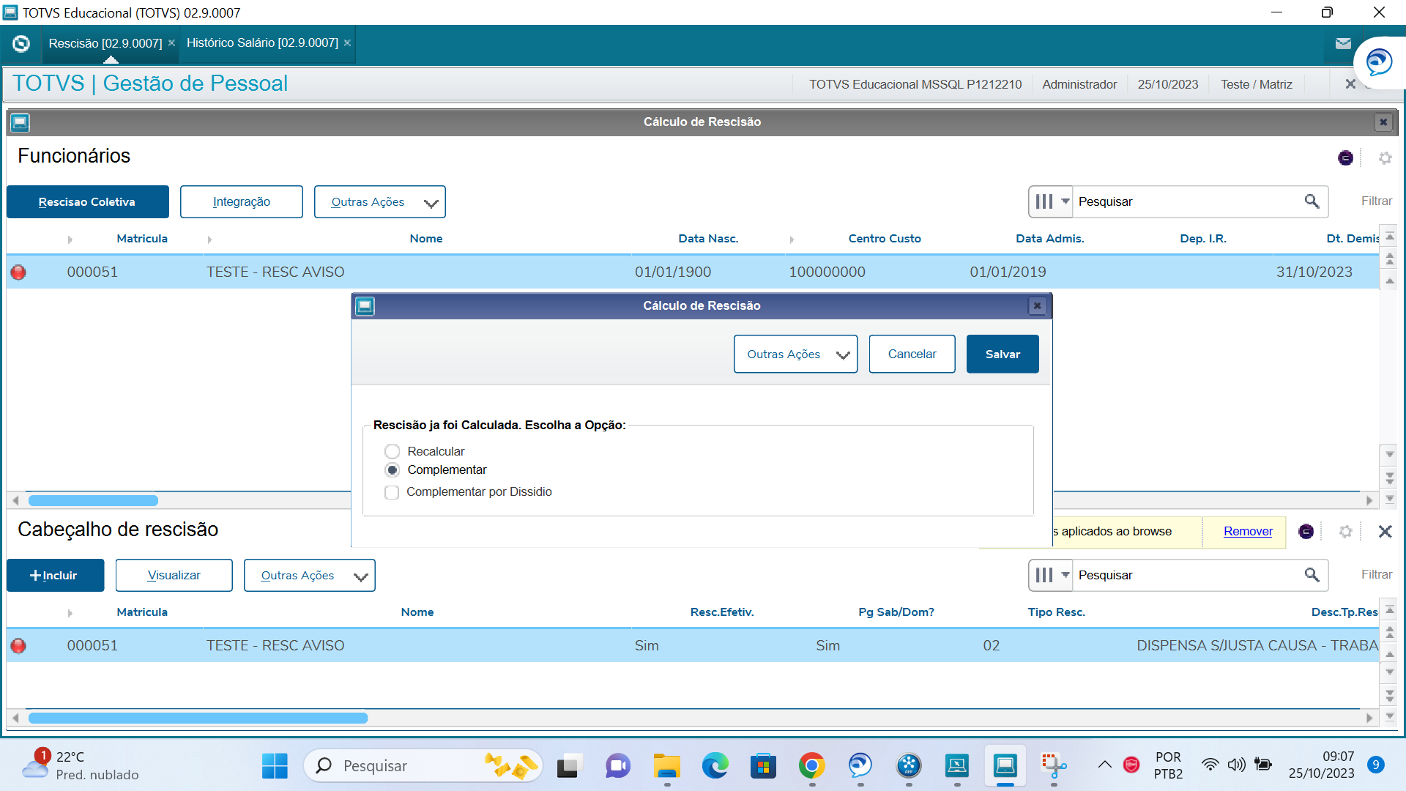Click red status dot in Cabeçalho row

pos(18,646)
